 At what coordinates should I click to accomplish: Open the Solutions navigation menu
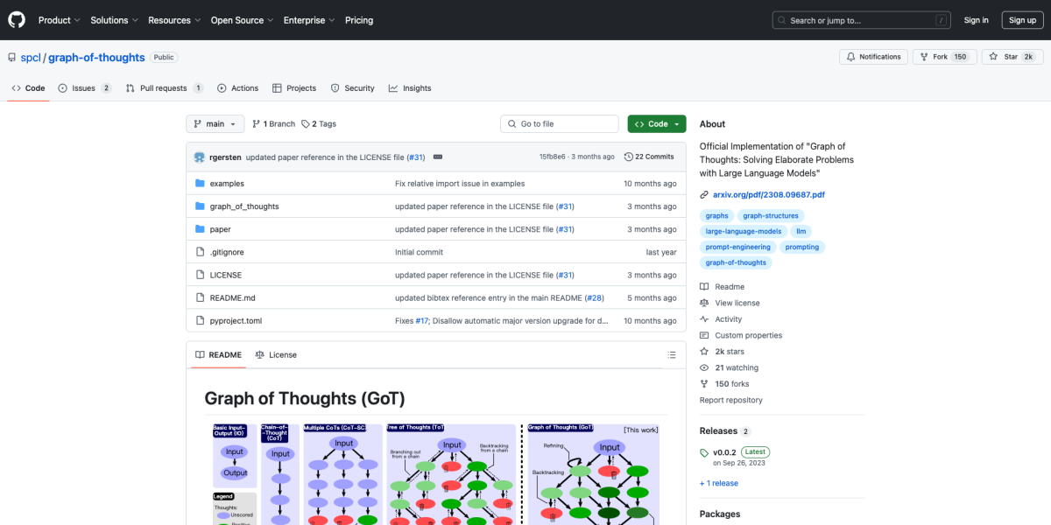(114, 20)
